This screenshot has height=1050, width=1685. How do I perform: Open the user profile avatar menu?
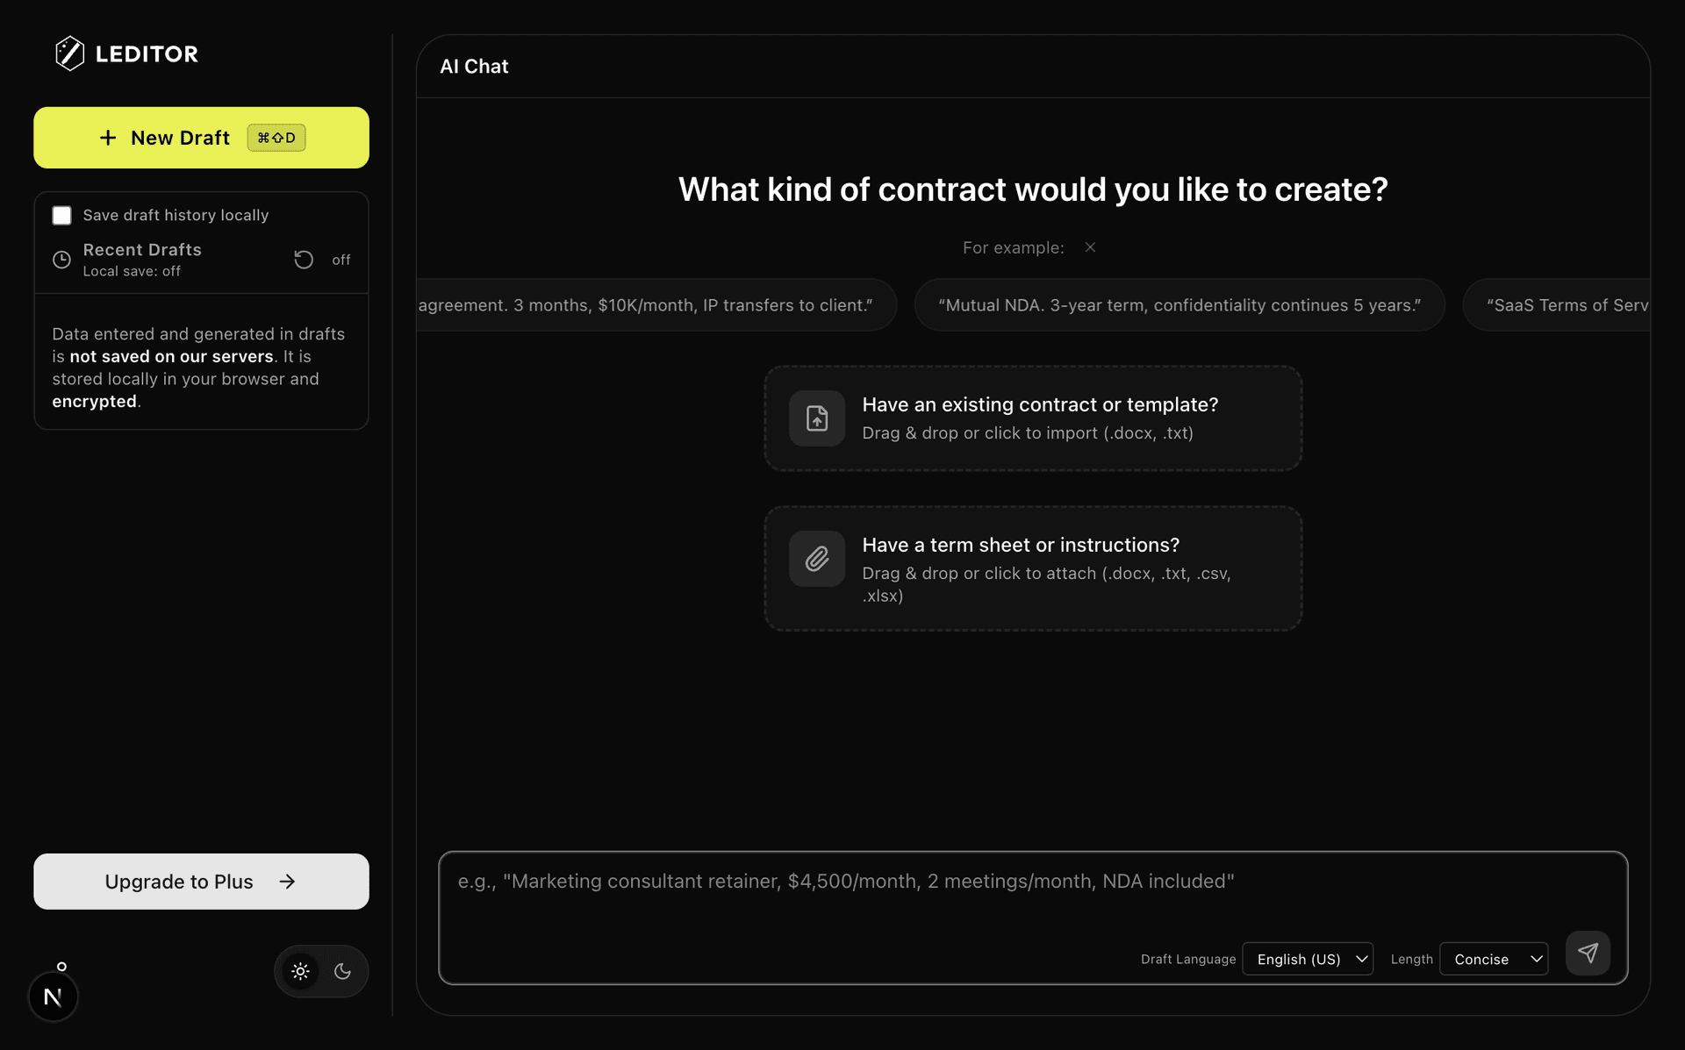(x=53, y=996)
